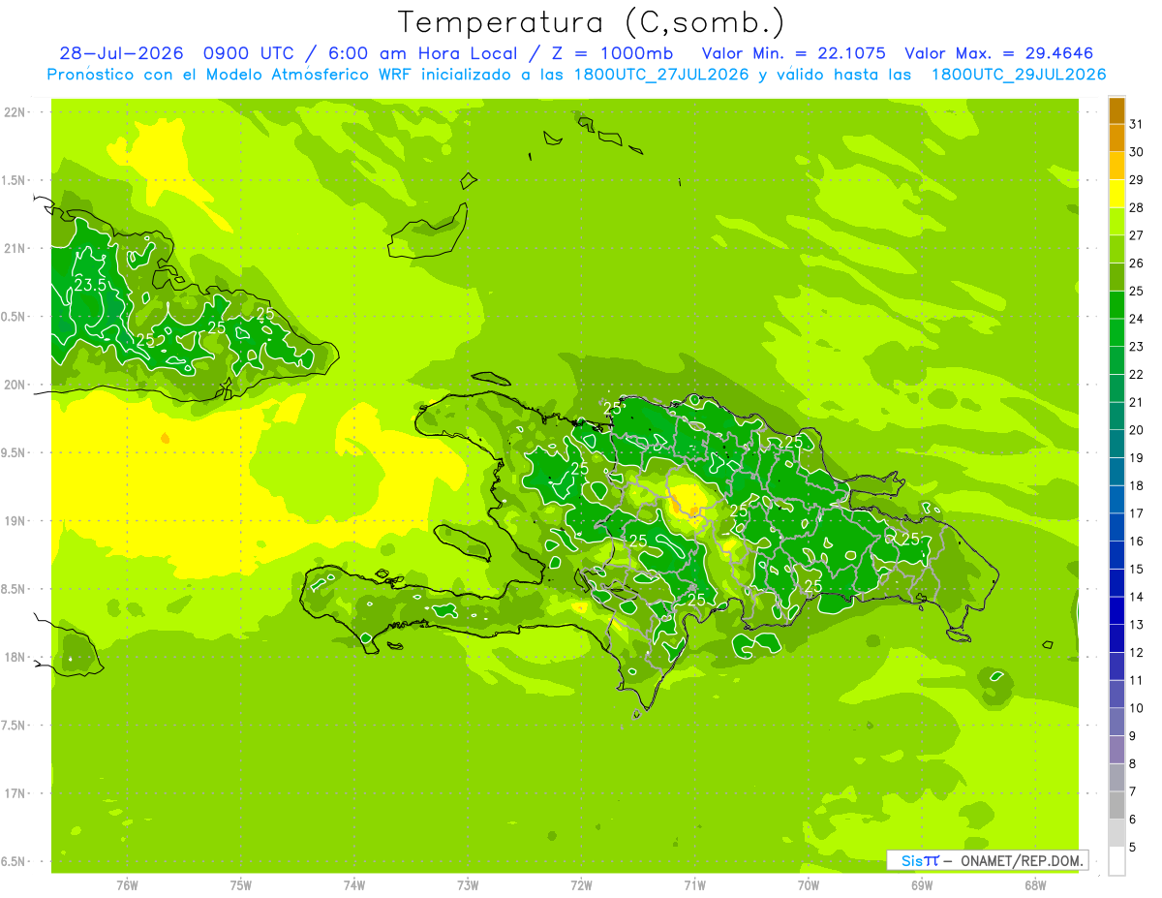The height and width of the screenshot is (898, 1162).
Task: Click the dark green 24 legend swatch
Action: click(x=1116, y=305)
